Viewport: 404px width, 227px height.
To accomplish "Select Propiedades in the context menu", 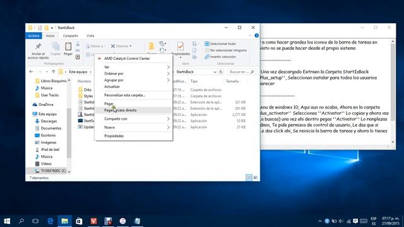I will 133,136.
